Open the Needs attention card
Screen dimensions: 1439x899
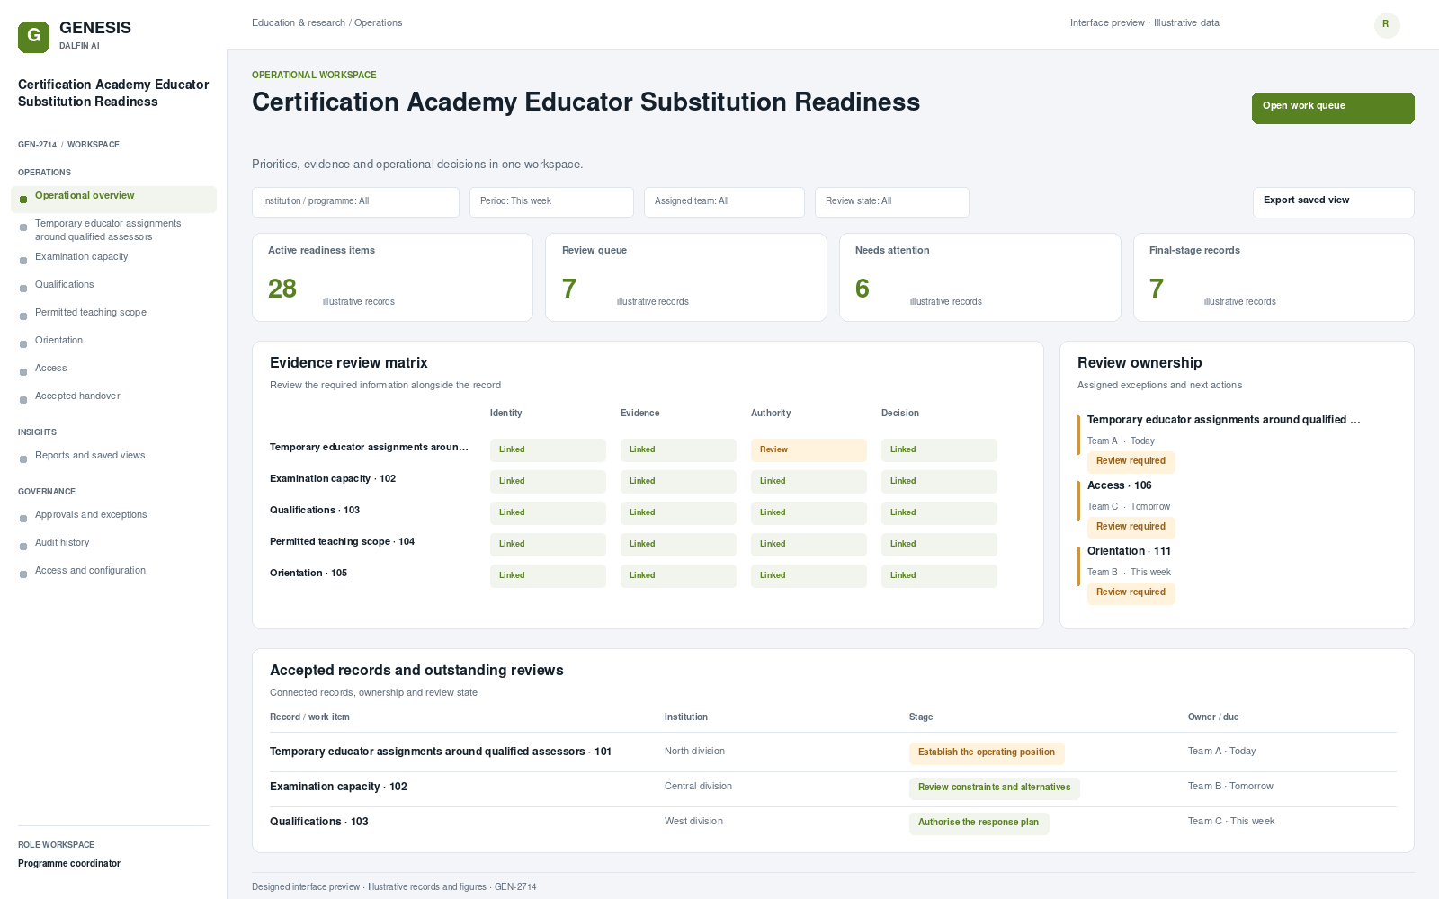pos(980,277)
